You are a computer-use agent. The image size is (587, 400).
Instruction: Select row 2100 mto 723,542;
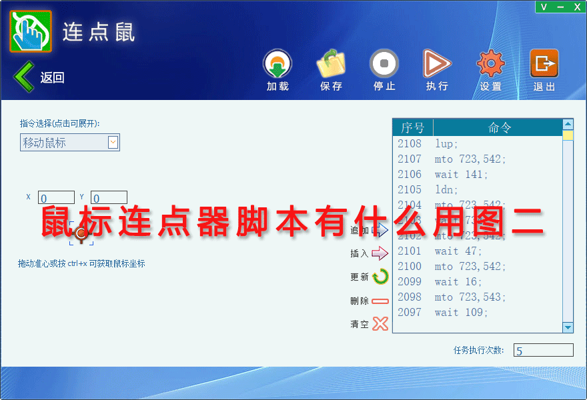pos(478,267)
